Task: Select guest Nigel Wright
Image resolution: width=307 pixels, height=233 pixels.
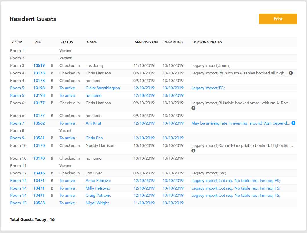Action: (x=97, y=203)
